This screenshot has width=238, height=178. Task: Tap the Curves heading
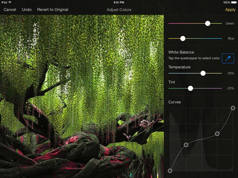coord(175,102)
